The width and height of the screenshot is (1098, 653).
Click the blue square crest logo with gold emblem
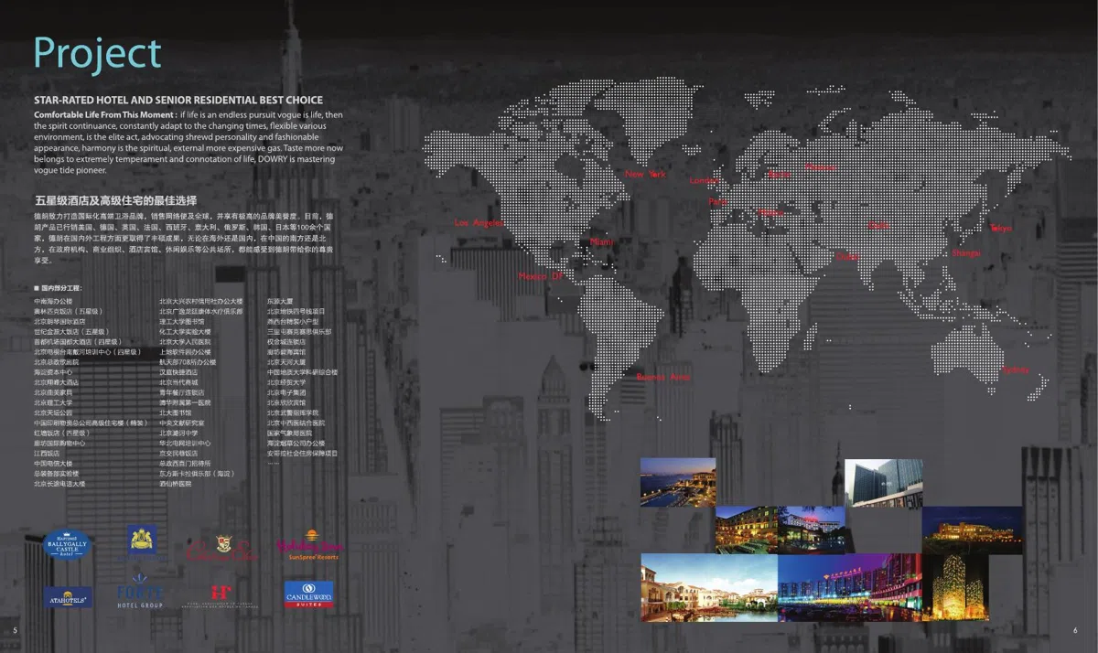[141, 540]
